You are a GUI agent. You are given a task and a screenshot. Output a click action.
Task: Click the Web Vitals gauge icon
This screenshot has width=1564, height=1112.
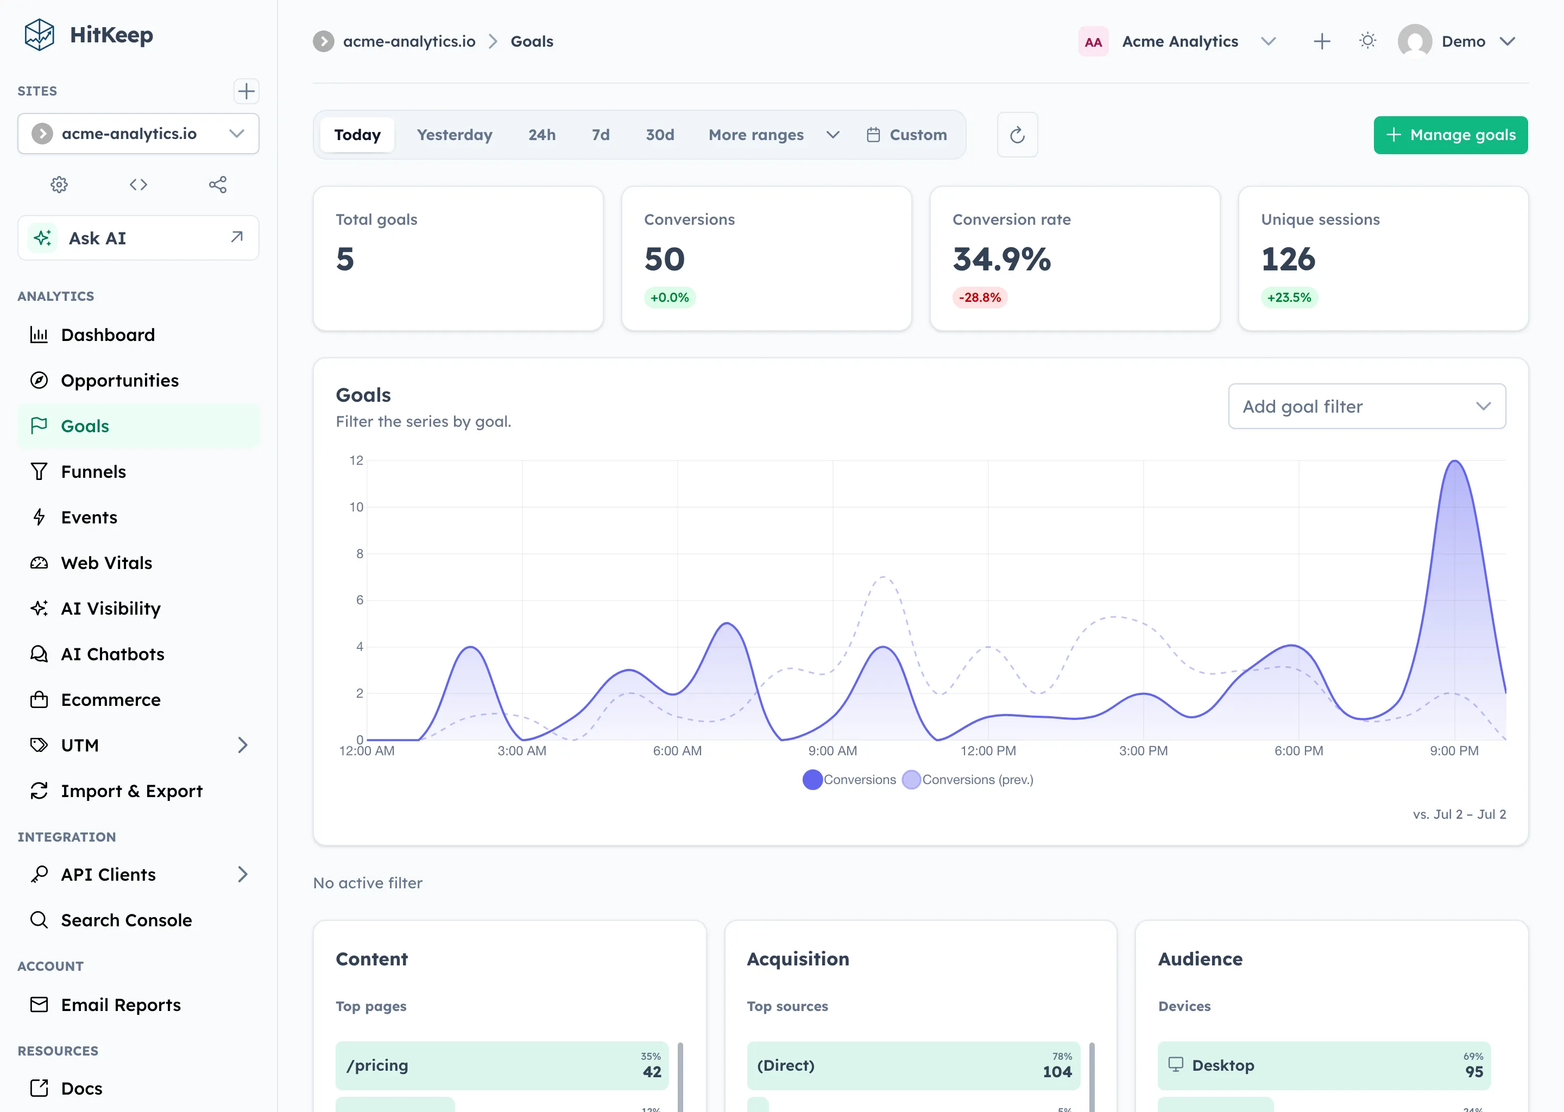(39, 563)
